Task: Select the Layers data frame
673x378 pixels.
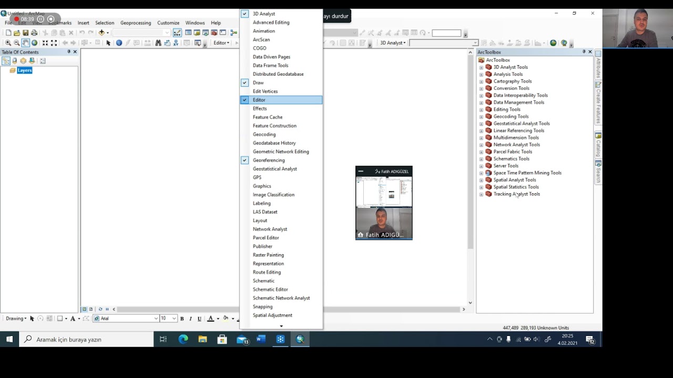Action: pyautogui.click(x=24, y=70)
